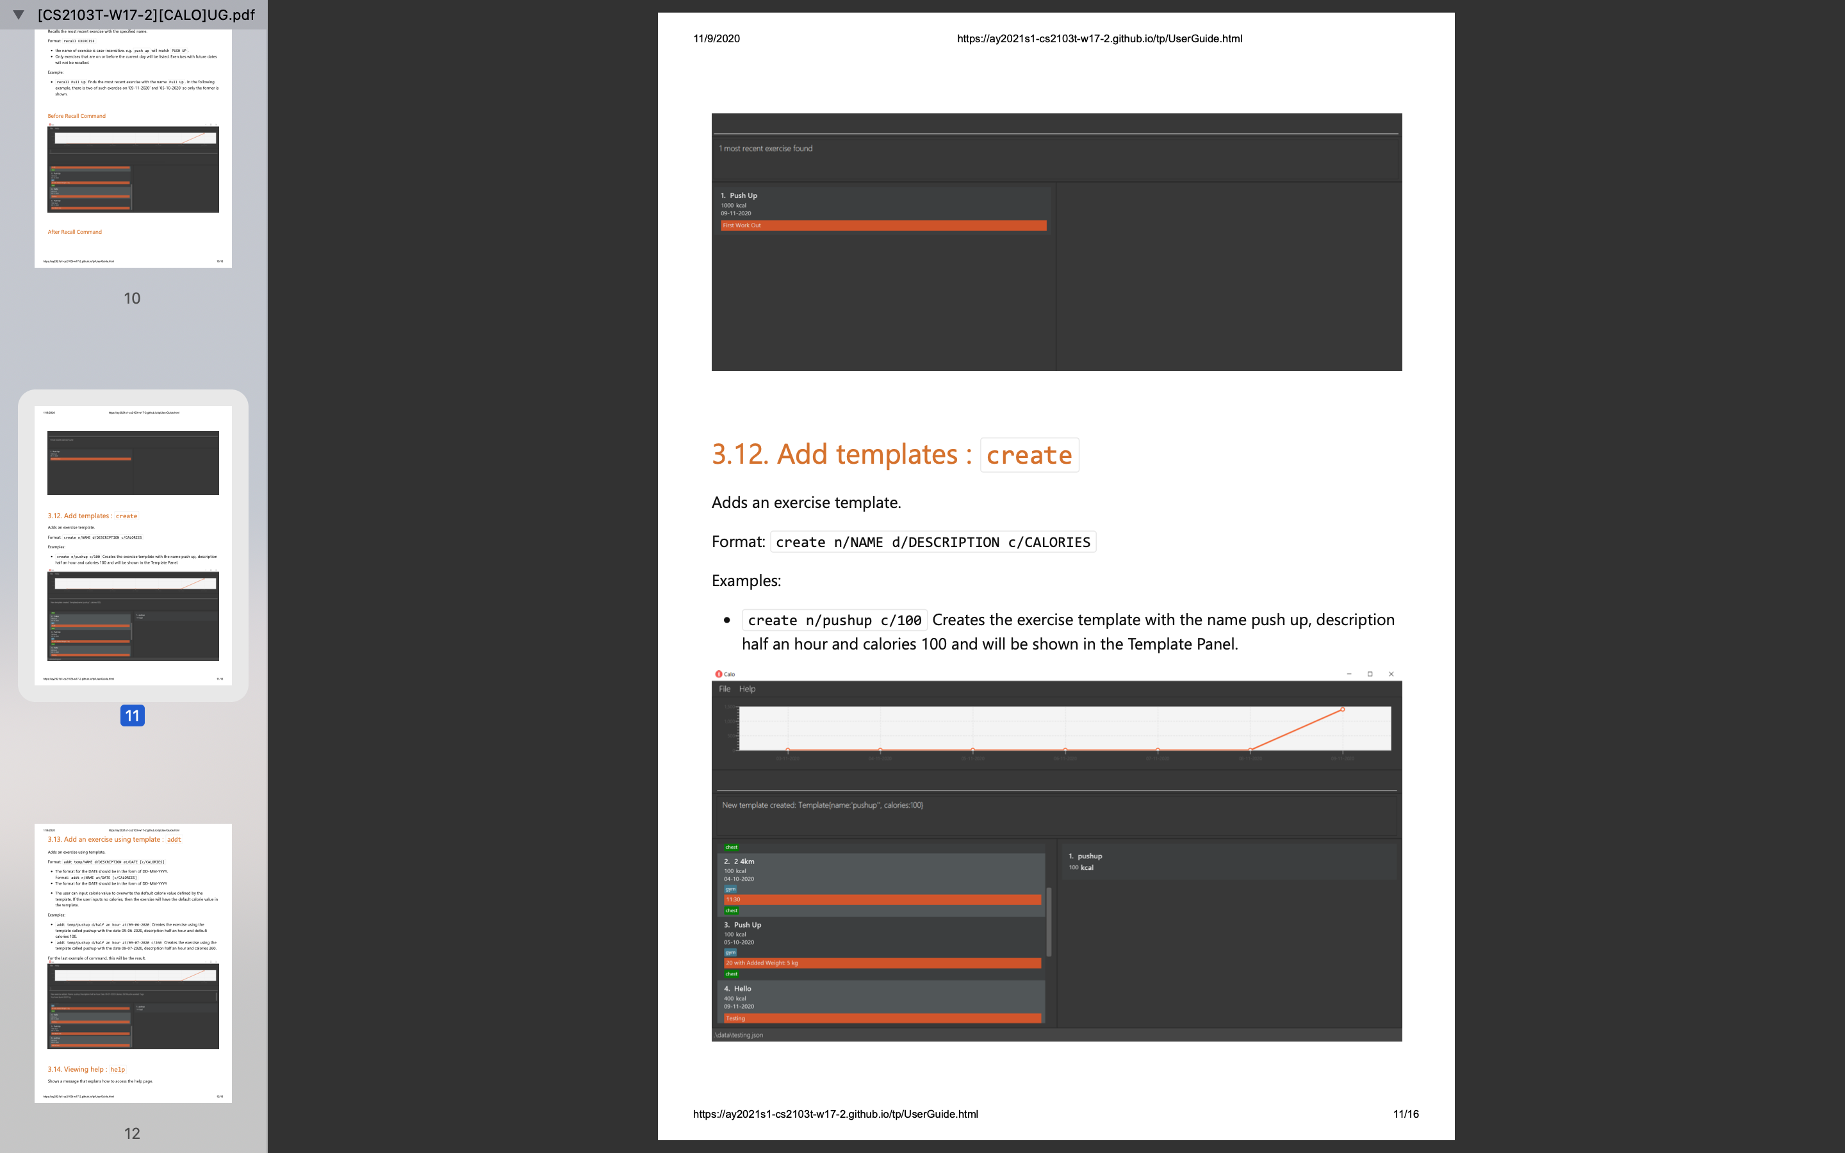Collapse the disclosure triangle beside the PDF filename

point(19,15)
